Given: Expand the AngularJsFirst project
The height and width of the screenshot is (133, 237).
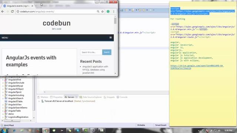Looking at the screenshot, I should (3, 80).
